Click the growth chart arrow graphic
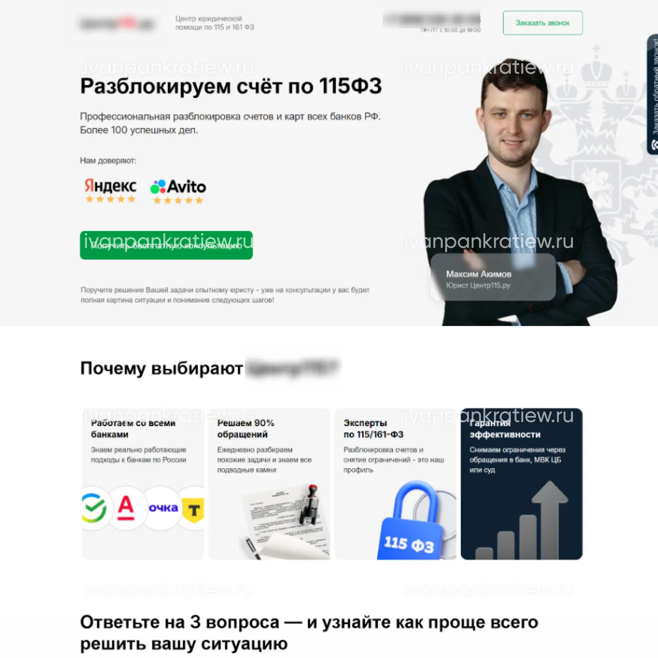 [522, 520]
